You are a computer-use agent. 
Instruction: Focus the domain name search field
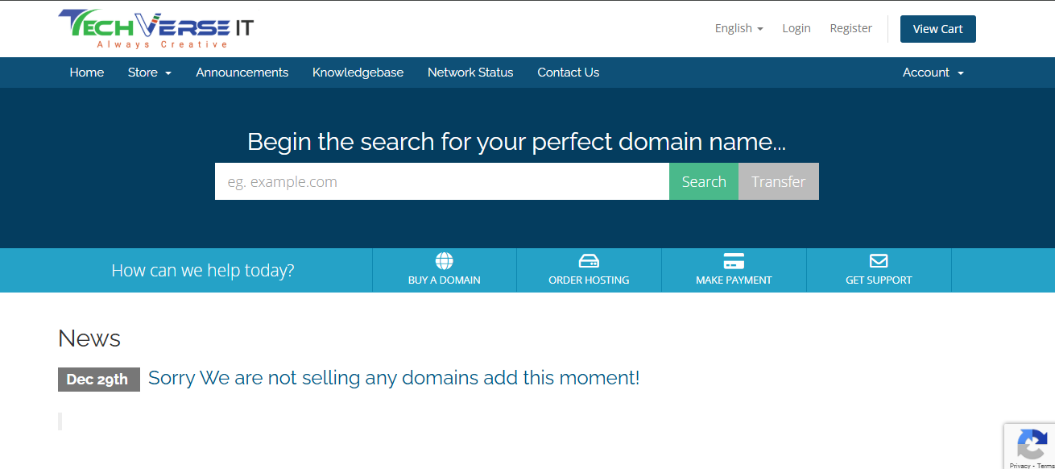click(441, 181)
